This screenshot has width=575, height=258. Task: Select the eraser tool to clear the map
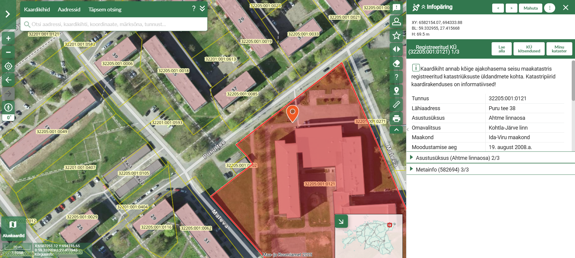(x=396, y=63)
